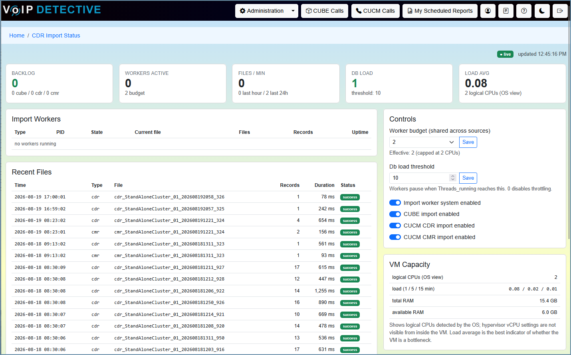The image size is (571, 355).
Task: Click the Db load threshold input field
Action: pos(420,178)
